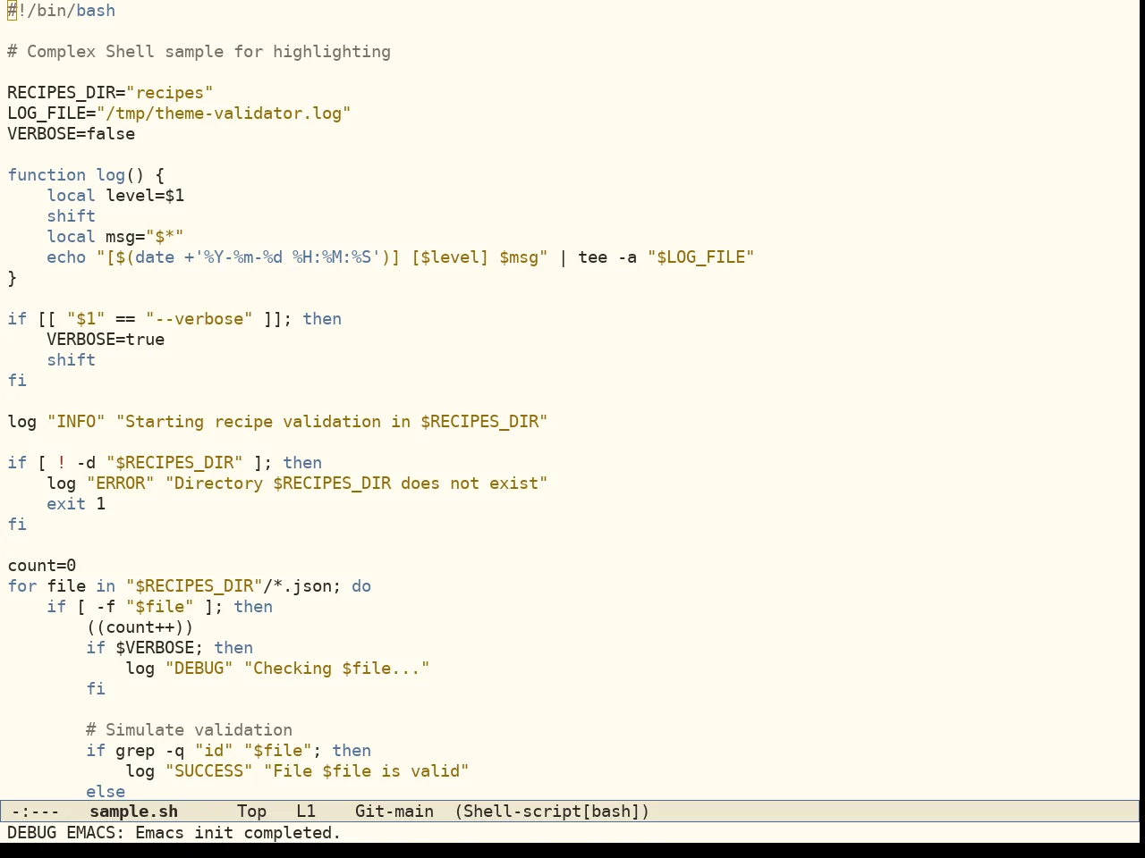Click the 'DEBUG EMACS: Emacs init completed.' echo area message

pos(174,833)
